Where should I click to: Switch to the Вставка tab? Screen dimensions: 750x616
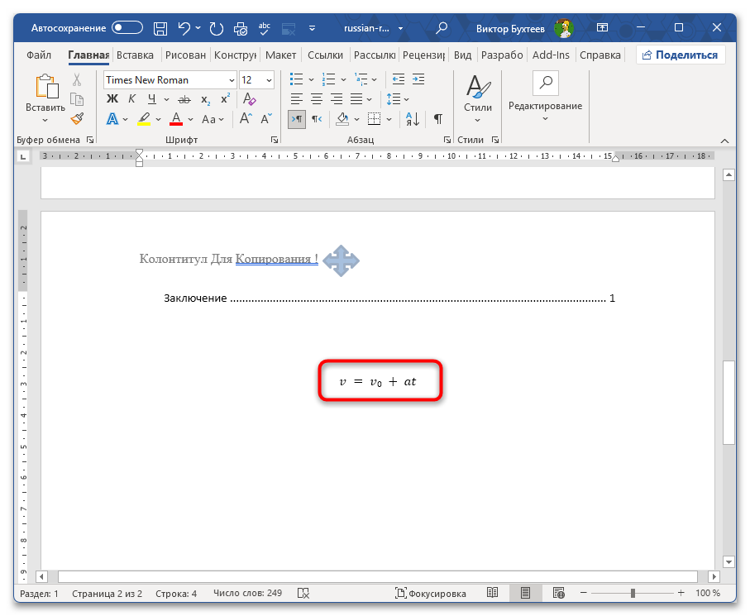(135, 55)
